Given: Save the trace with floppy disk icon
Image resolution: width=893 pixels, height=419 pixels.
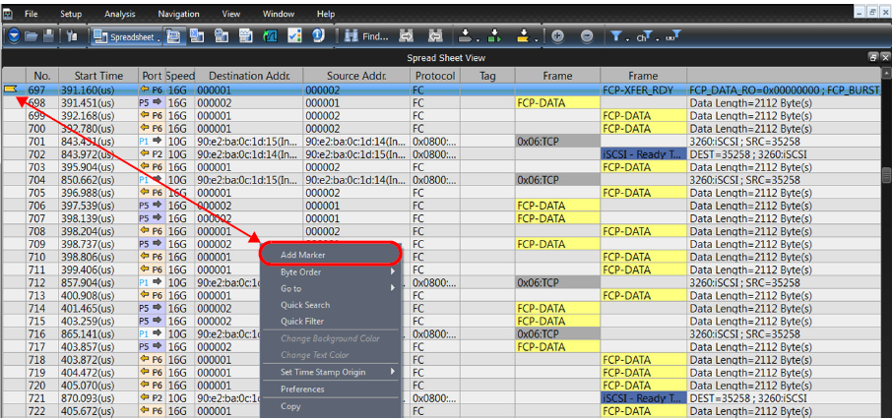Looking at the screenshot, I should 48,36.
